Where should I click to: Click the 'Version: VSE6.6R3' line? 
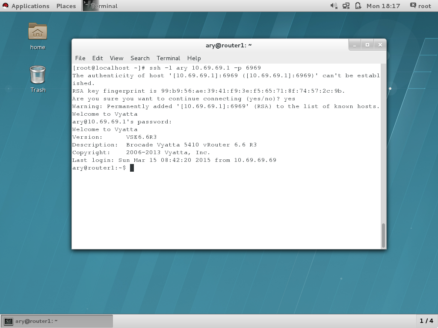pos(114,137)
